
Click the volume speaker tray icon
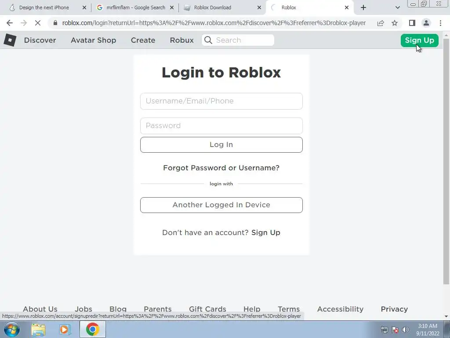point(406,330)
